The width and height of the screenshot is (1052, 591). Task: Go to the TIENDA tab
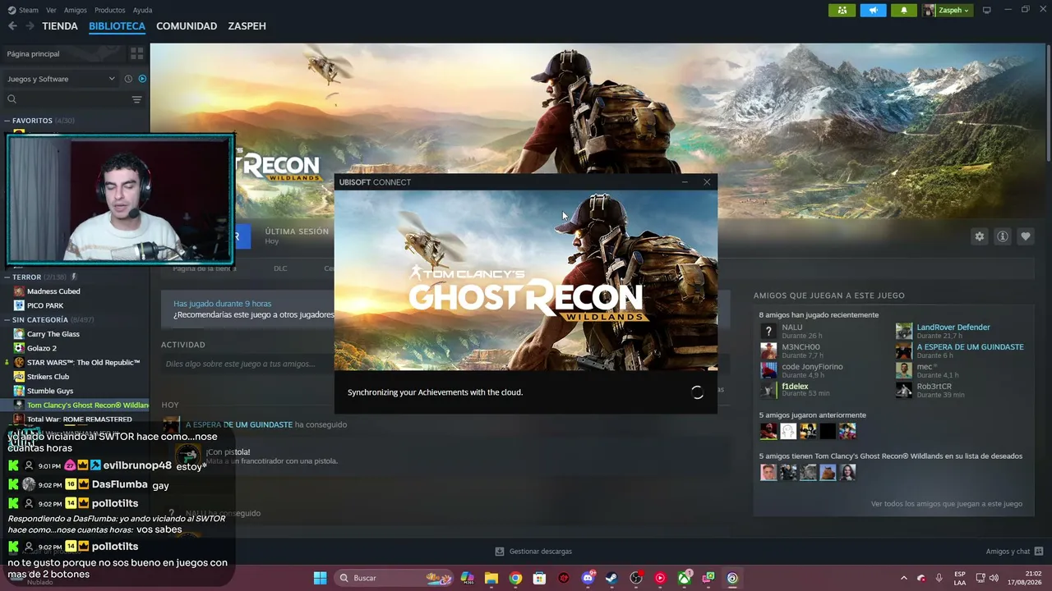coord(60,26)
